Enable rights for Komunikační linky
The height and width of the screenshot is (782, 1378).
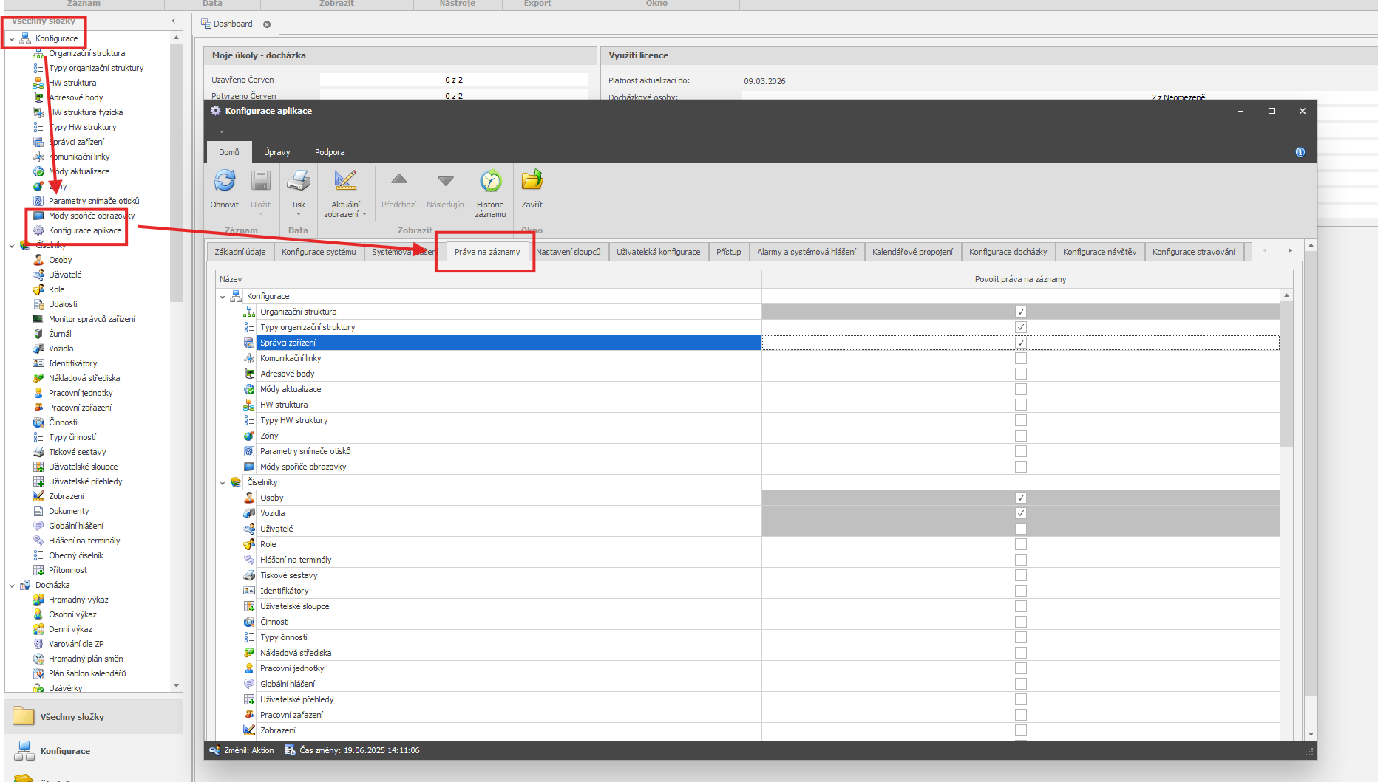point(1020,358)
